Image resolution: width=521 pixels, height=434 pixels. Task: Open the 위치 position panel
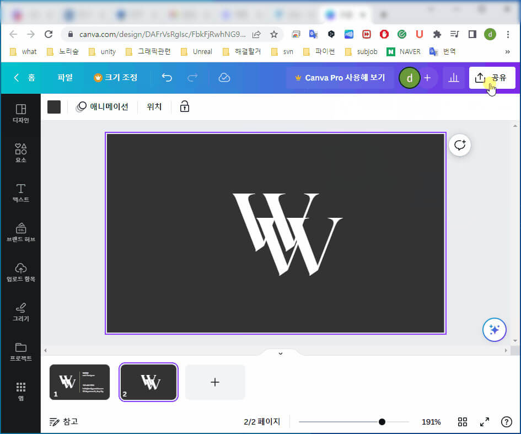[154, 106]
